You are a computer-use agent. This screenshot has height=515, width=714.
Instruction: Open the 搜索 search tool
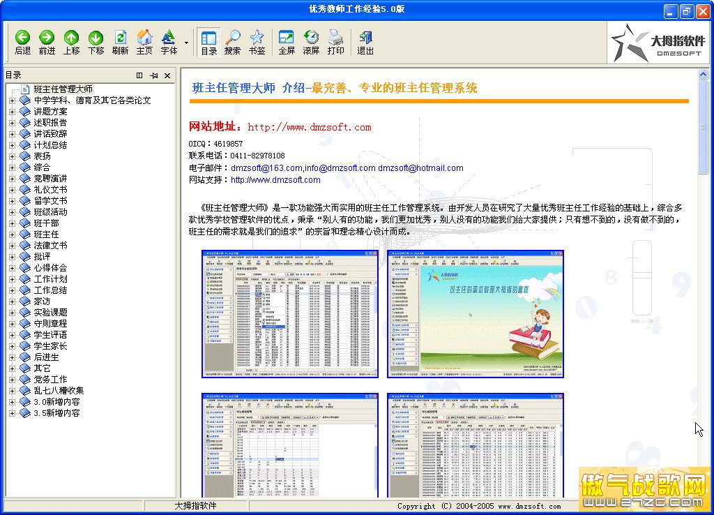coord(233,43)
